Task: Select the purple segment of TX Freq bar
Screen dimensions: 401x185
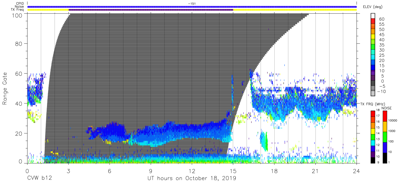Action: 151,10
